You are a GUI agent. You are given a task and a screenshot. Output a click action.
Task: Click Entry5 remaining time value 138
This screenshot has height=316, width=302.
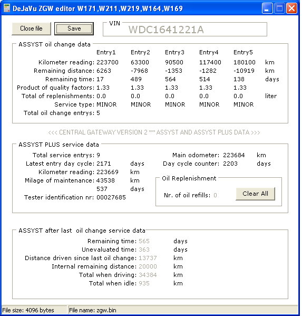239,79
